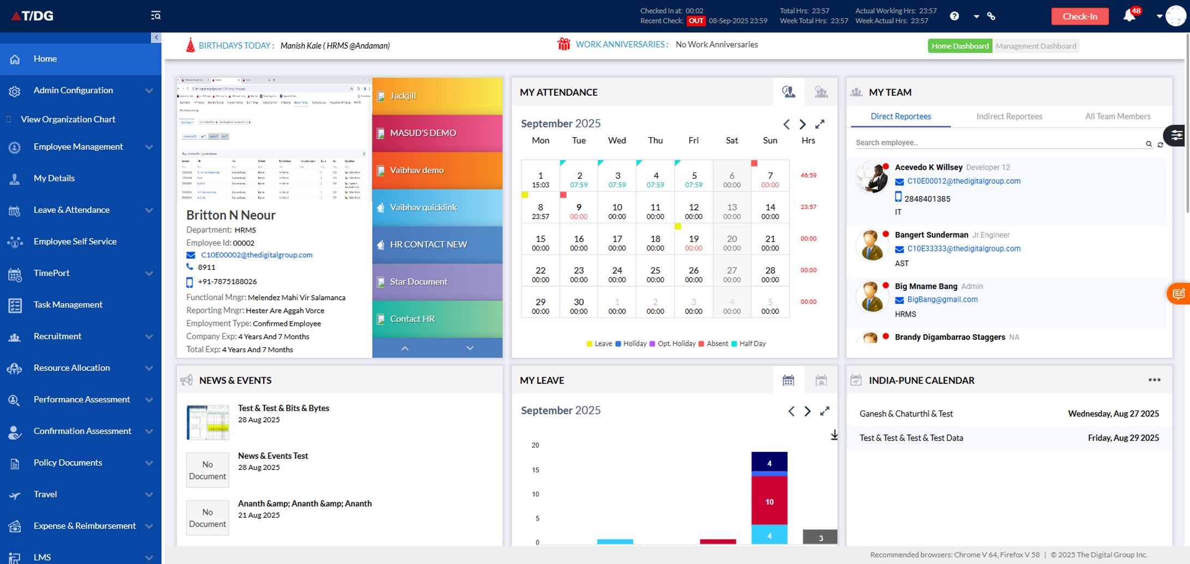
Task: Show team attendance view icon
Action: (x=821, y=92)
